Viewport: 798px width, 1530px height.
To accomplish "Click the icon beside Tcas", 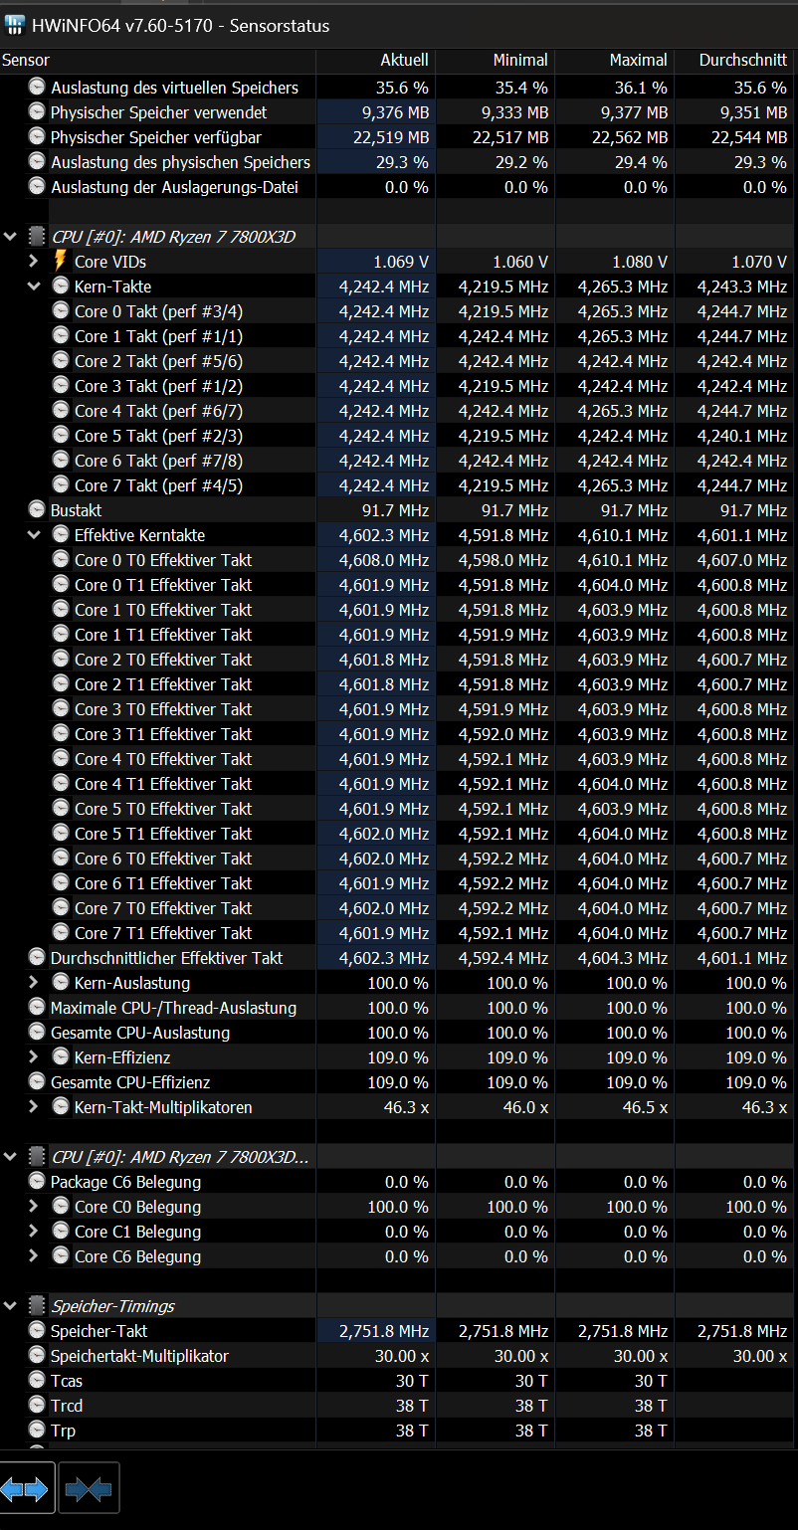I will pos(37,1381).
